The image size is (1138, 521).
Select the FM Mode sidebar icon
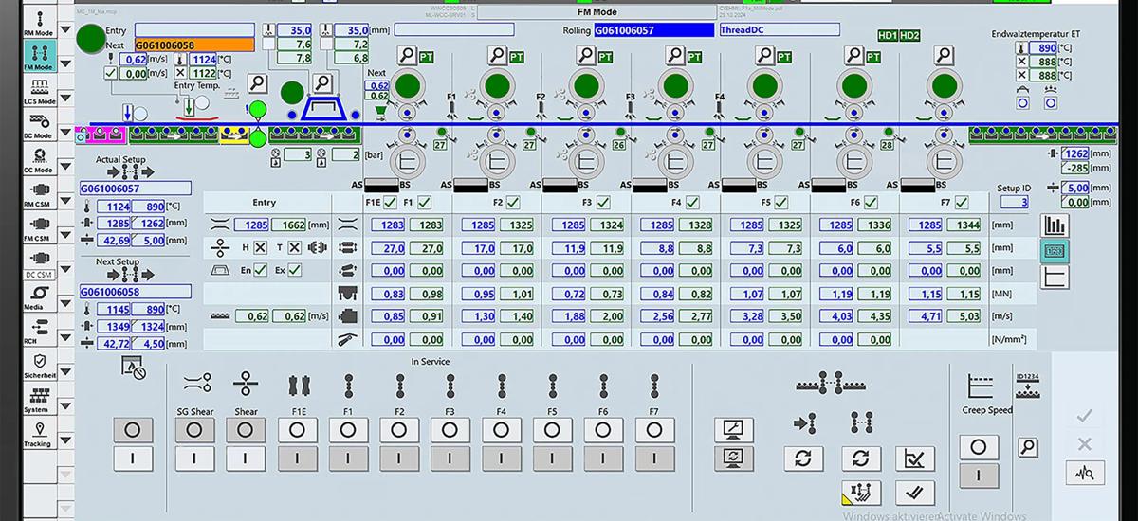tap(38, 57)
